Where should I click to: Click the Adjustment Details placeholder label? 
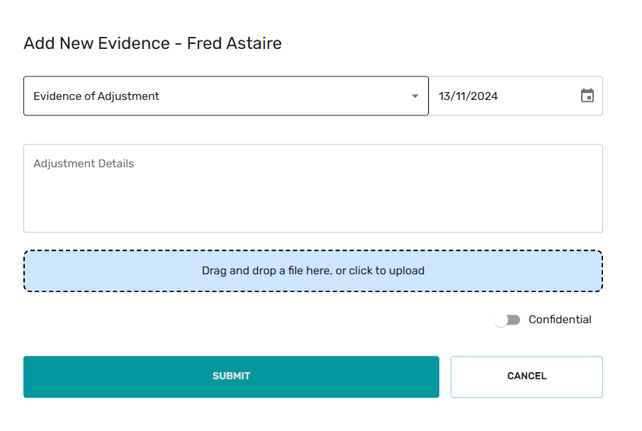point(84,164)
